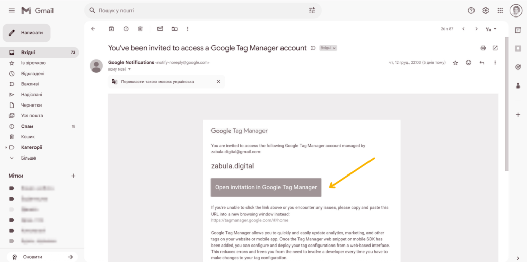
Task: Open Google Keep side panel
Action: click(x=518, y=49)
